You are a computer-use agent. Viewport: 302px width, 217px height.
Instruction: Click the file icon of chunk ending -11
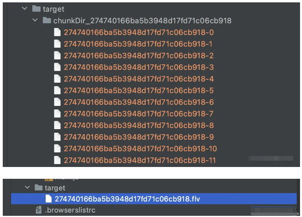point(57,160)
